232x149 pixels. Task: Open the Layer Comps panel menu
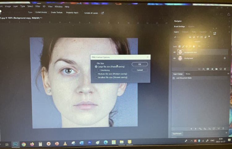coord(228,74)
